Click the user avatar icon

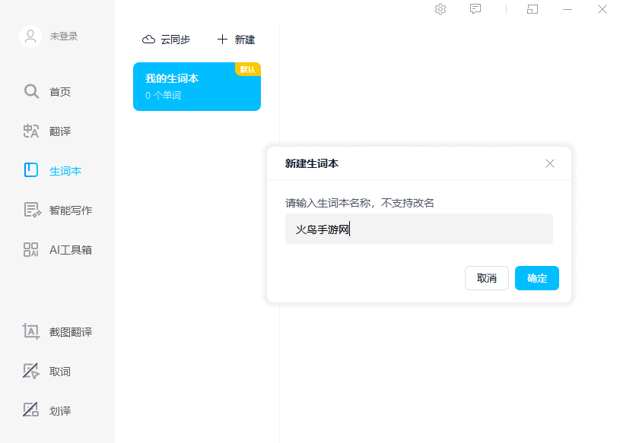point(30,36)
